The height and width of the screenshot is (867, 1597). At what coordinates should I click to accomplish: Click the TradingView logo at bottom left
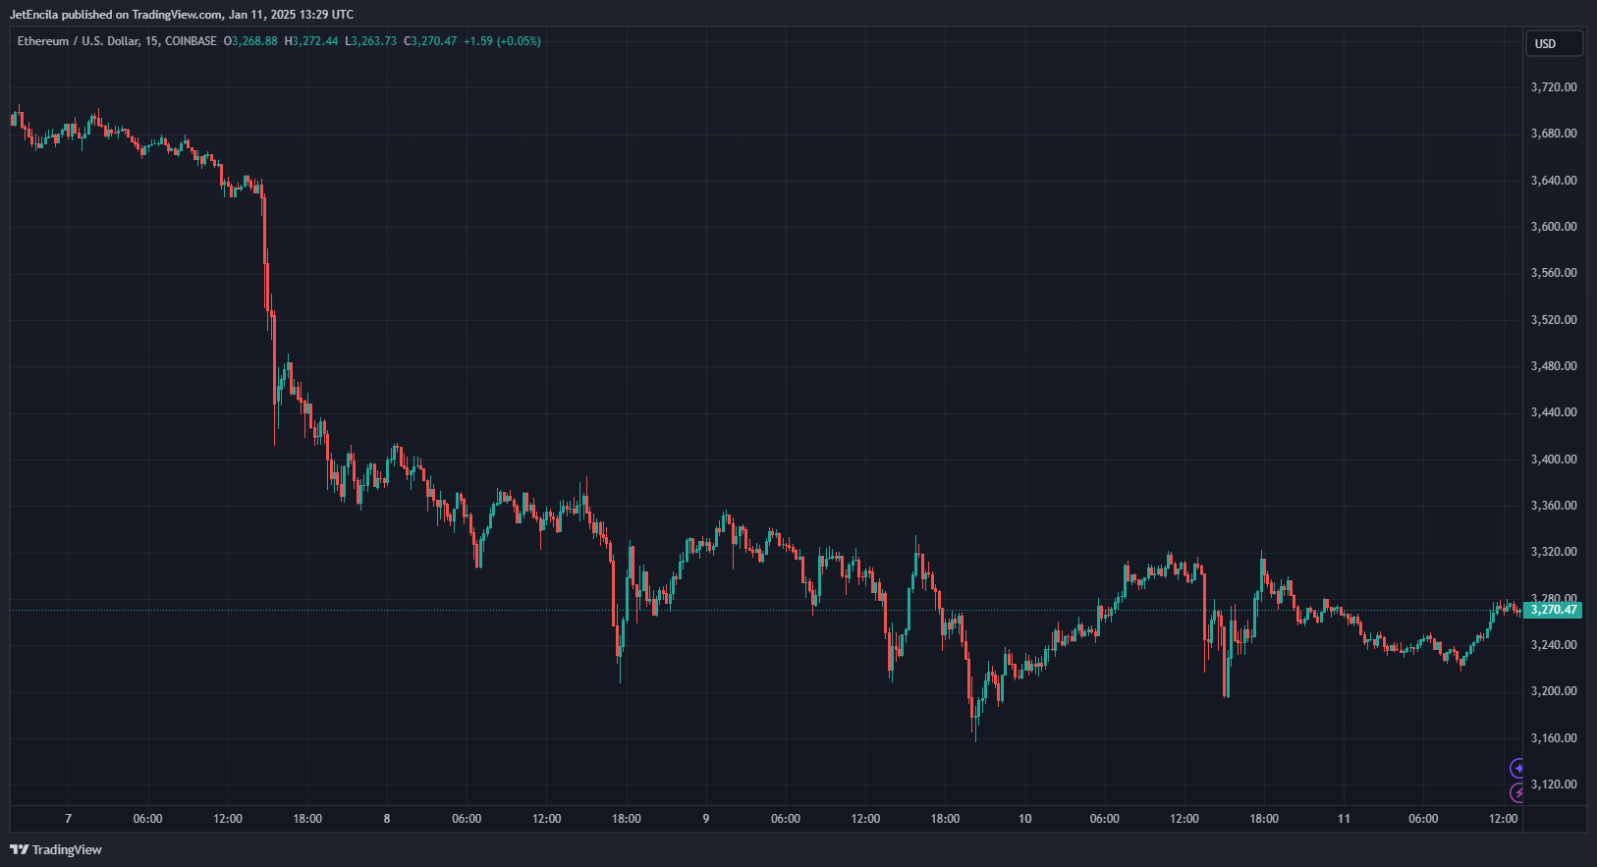(56, 849)
